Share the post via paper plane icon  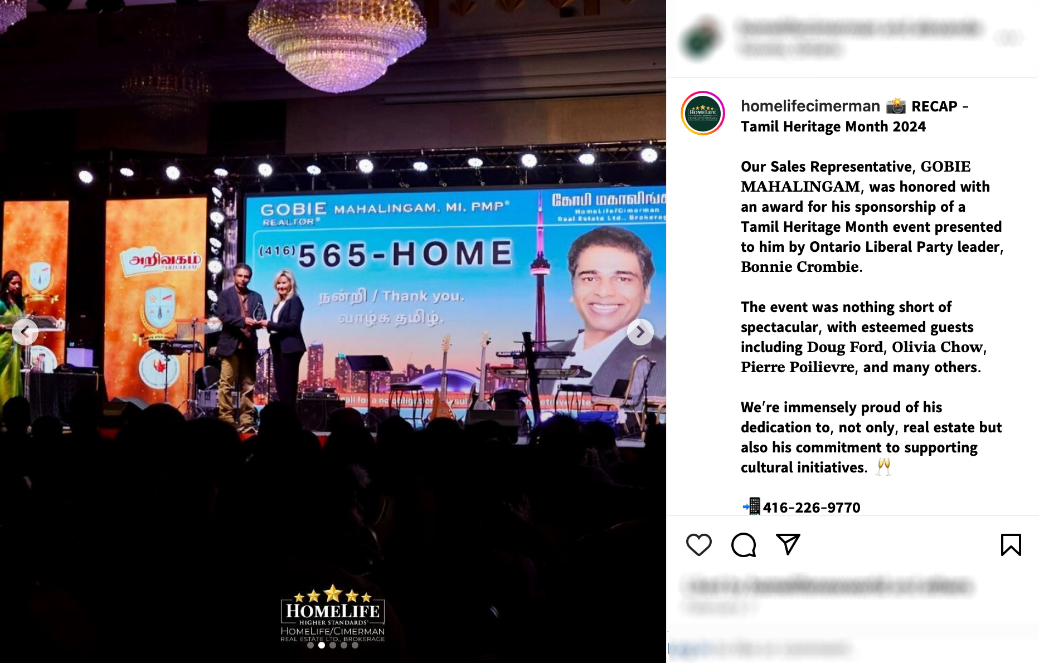[788, 544]
